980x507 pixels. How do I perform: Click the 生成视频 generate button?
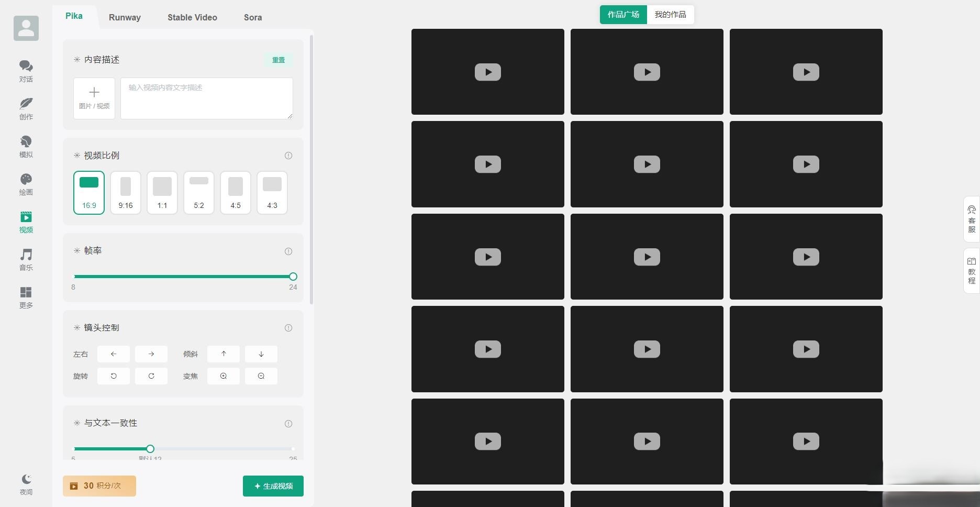[273, 486]
